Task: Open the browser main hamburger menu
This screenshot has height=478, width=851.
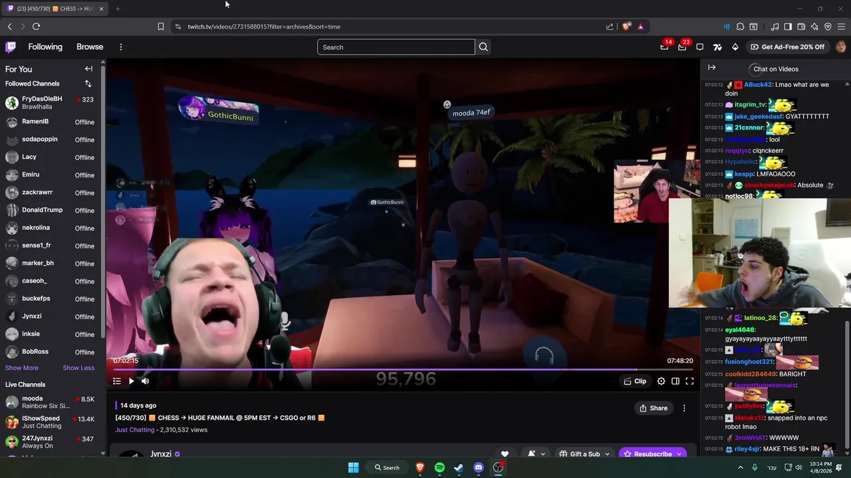Action: coord(841,27)
